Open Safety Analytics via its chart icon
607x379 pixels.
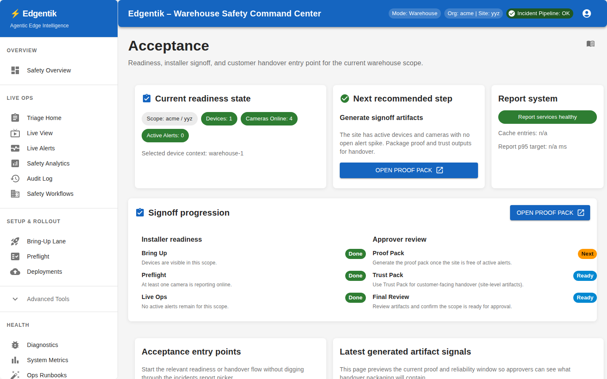[x=15, y=163]
